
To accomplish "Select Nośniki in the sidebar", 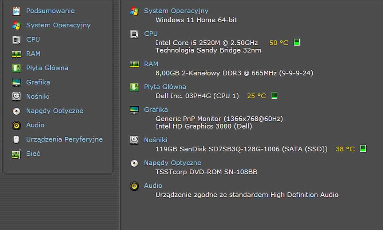I will pos(38,97).
